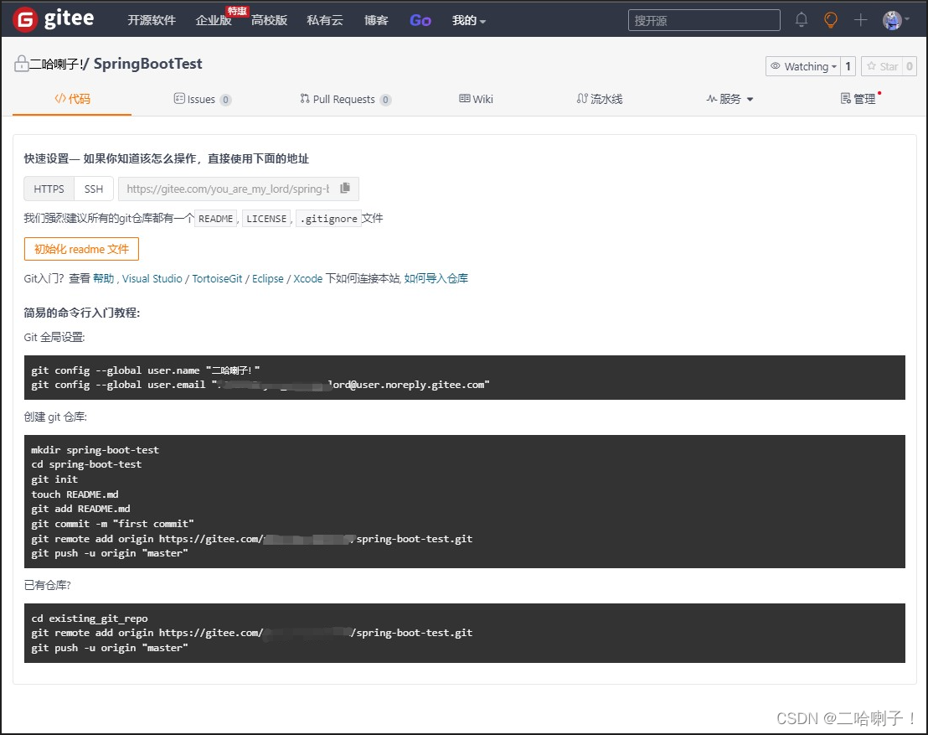
Task: Click the 'git config --global user.name' line
Action: (x=146, y=370)
